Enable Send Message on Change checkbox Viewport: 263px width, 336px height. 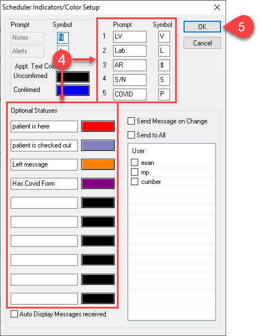pos(131,121)
